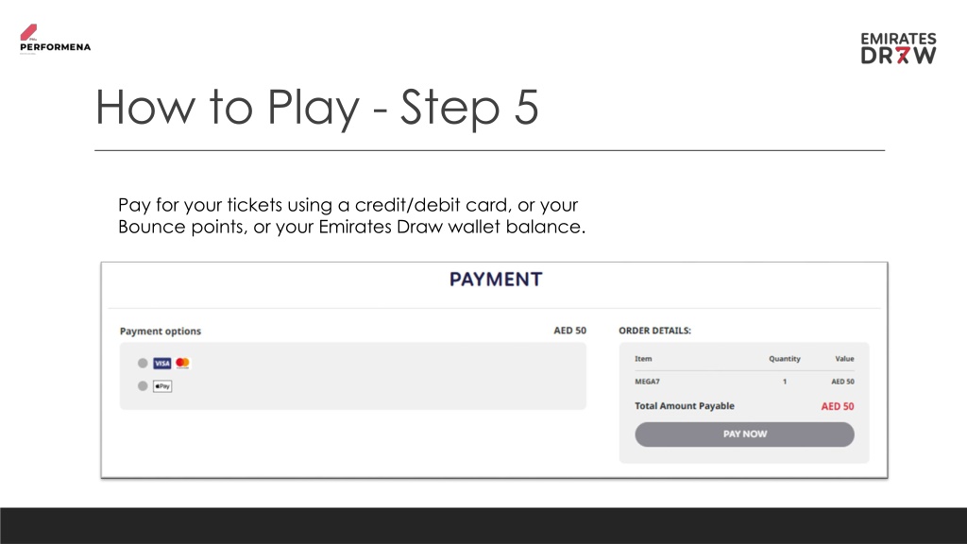Click the Item column header
Screen dimensions: 967x544
(x=643, y=358)
